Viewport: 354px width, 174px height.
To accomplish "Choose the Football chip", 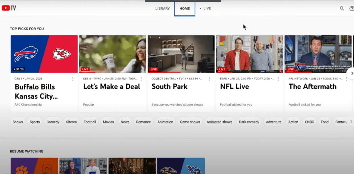I will click(x=90, y=122).
